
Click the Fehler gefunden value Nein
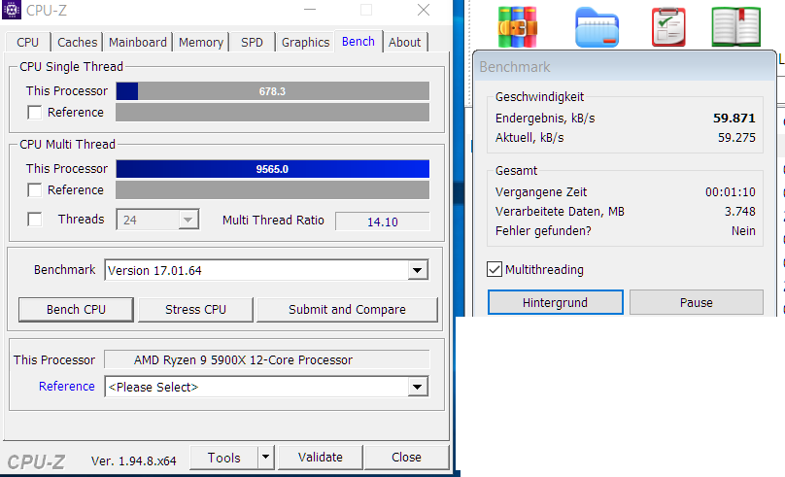pyautogui.click(x=743, y=231)
